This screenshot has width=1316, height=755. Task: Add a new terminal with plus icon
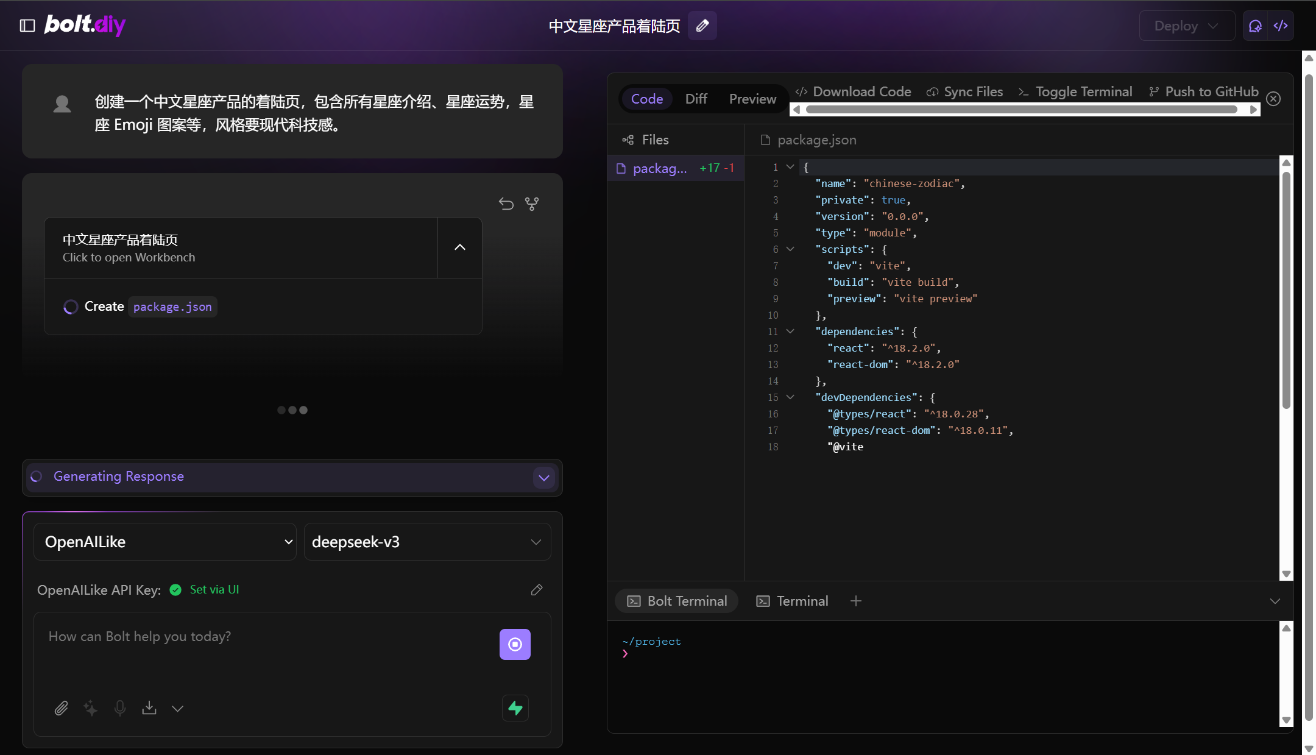(x=856, y=601)
